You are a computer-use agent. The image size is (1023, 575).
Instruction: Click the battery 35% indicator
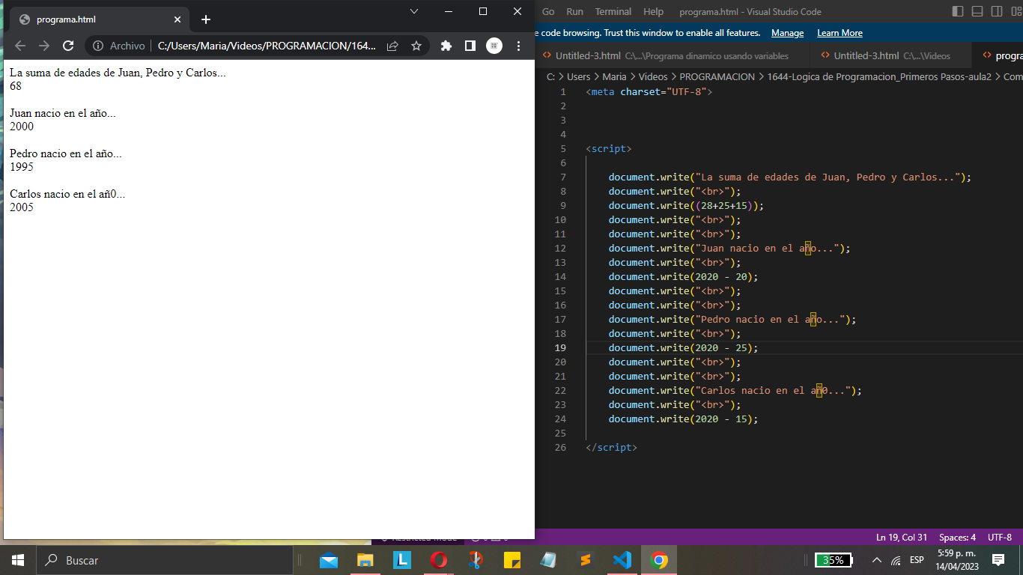834,560
